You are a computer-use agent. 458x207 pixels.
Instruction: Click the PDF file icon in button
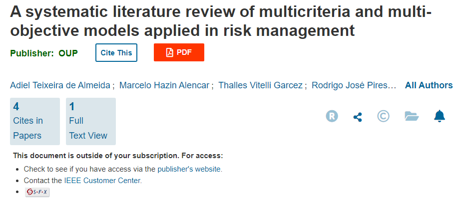(x=170, y=52)
